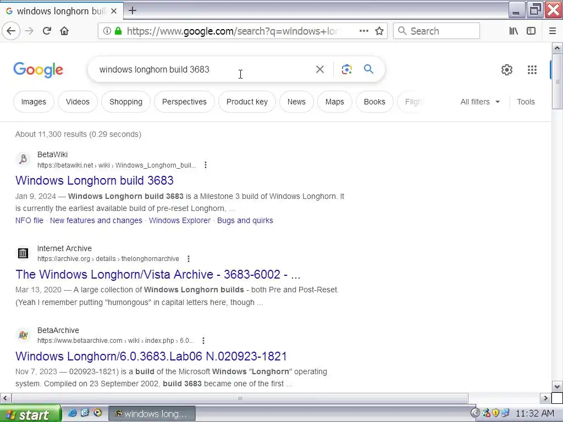Select the Books filter chip

pos(374,102)
